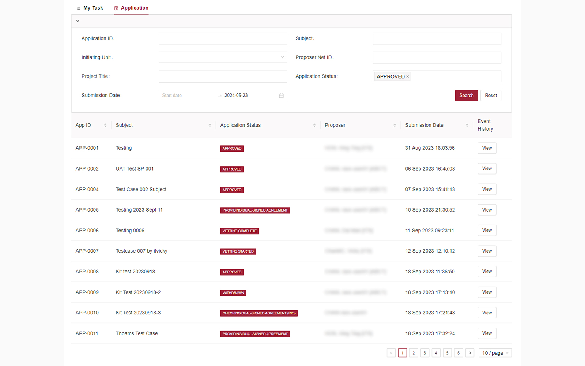Focus the Application ID input field
The width and height of the screenshot is (585, 366).
click(x=223, y=39)
